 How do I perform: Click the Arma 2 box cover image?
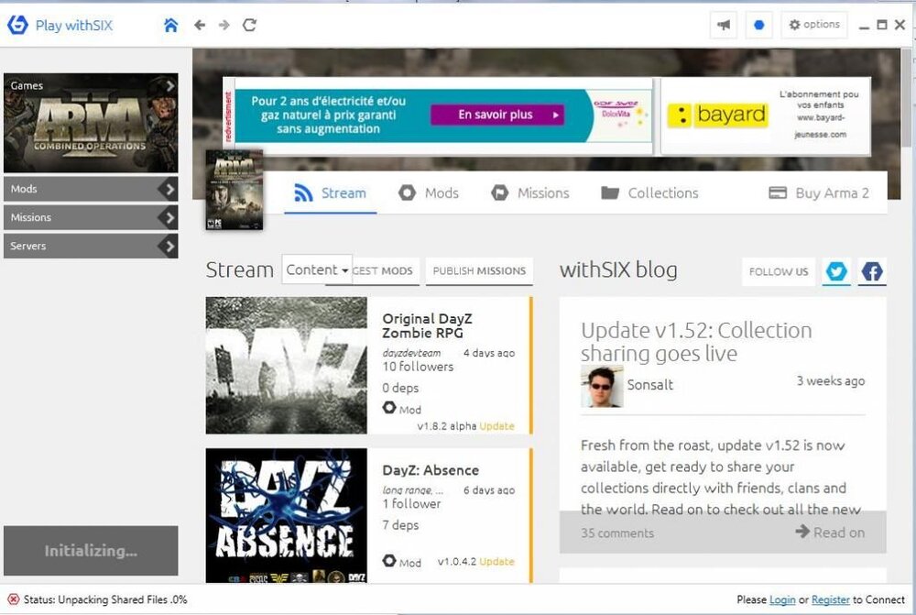pyautogui.click(x=234, y=190)
